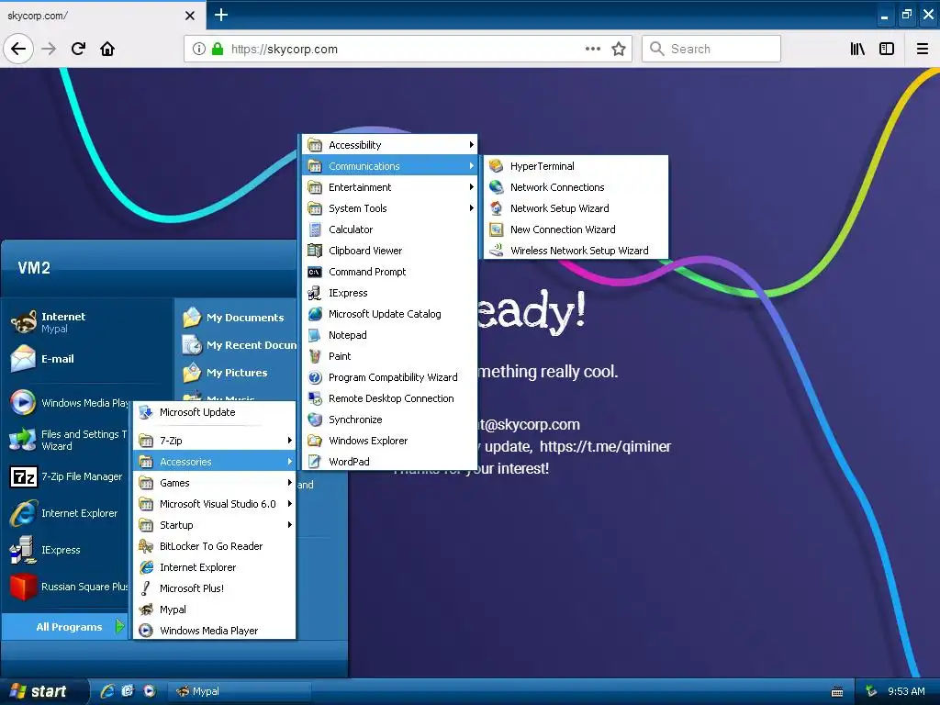Bookmark this page with star icon
This screenshot has width=940, height=705.
pyautogui.click(x=619, y=49)
